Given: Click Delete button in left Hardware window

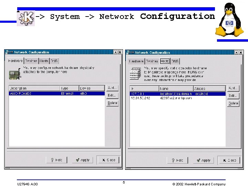Looking at the screenshot, I should (112, 103).
